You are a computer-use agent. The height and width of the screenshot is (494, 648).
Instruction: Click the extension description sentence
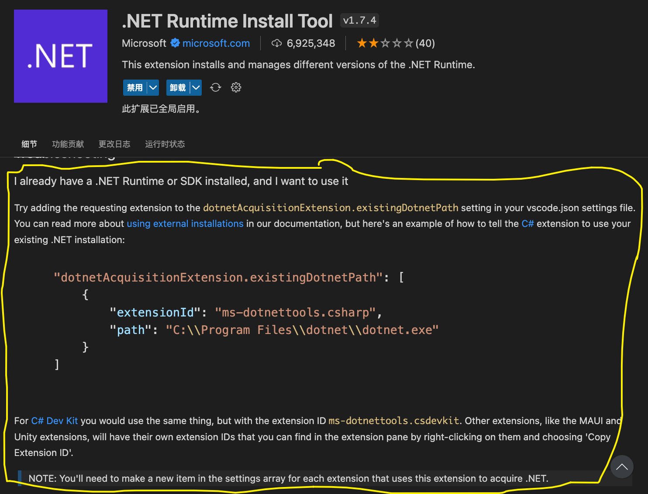298,65
